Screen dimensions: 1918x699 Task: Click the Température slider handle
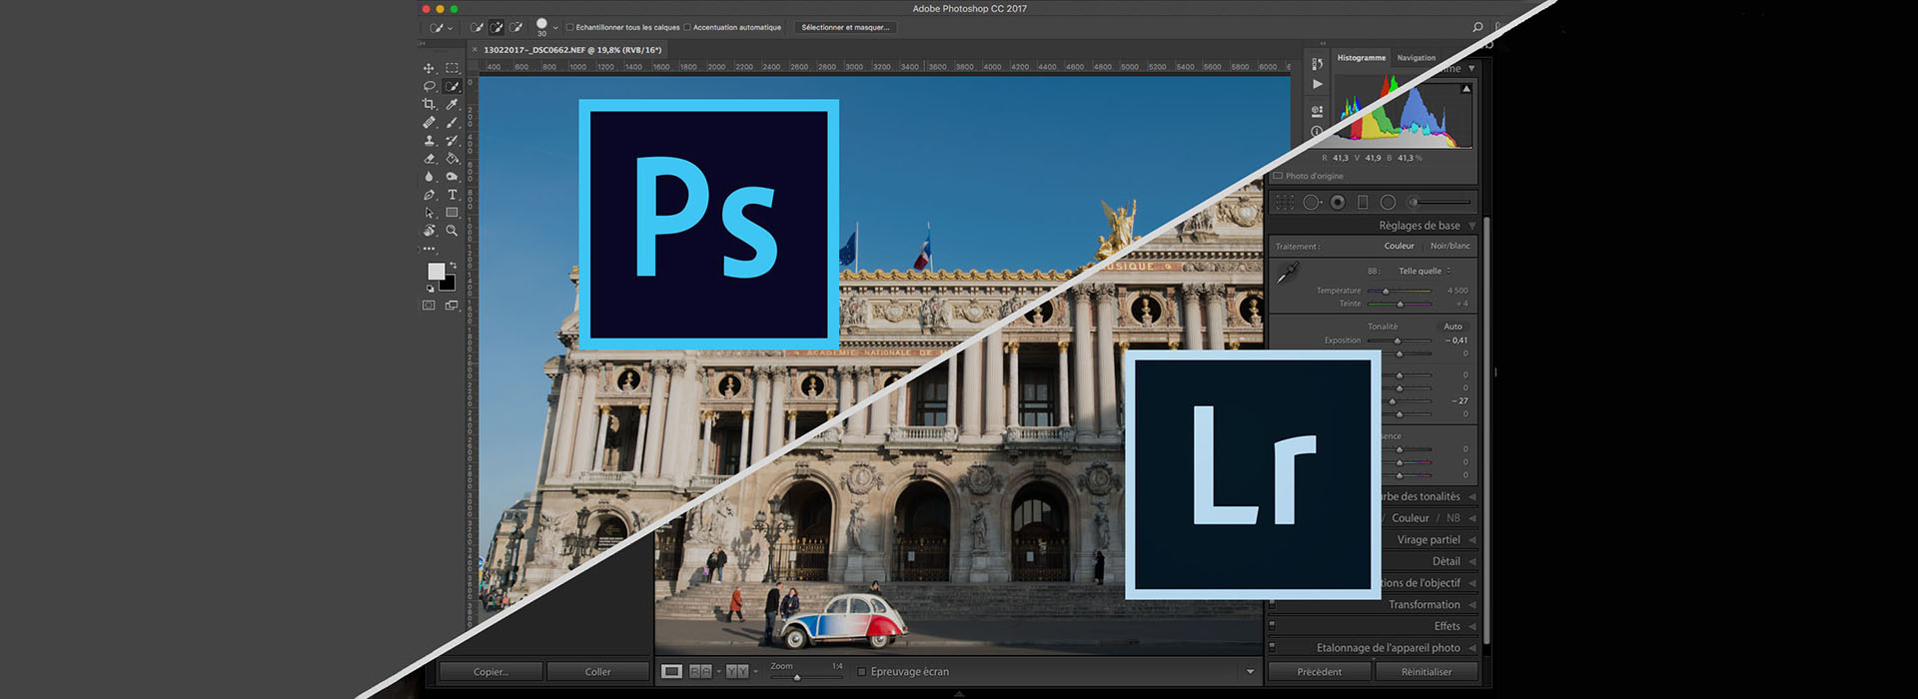1386,291
